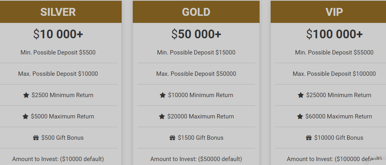Click the gift icon next to $500 Gift Bonus

[x=36, y=138]
